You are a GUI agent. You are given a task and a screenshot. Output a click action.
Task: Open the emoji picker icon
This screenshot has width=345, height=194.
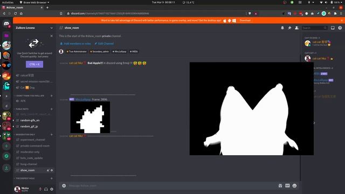coord(295,186)
